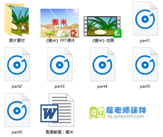Click the file name part1
The image size is (163, 137).
coord(145,41)
